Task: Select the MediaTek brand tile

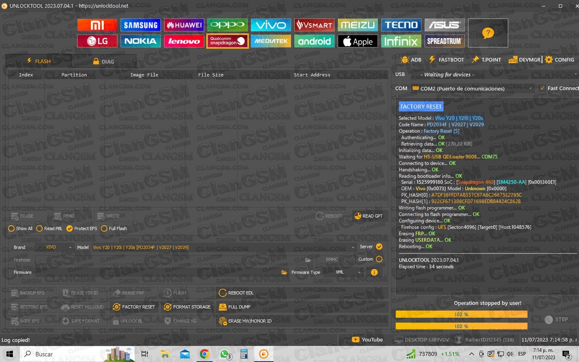Action: click(271, 41)
